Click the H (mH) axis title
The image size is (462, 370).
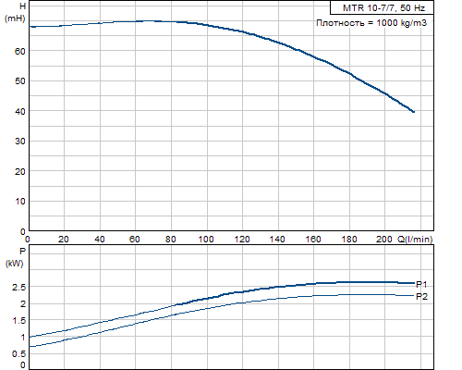point(15,12)
